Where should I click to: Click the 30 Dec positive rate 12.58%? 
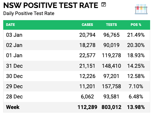pyautogui.click(x=136, y=76)
